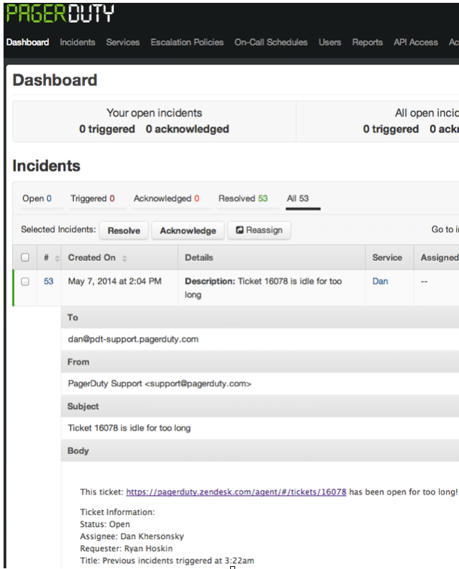Click the Reassign button
Image resolution: width=459 pixels, height=569 pixels.
click(x=259, y=231)
